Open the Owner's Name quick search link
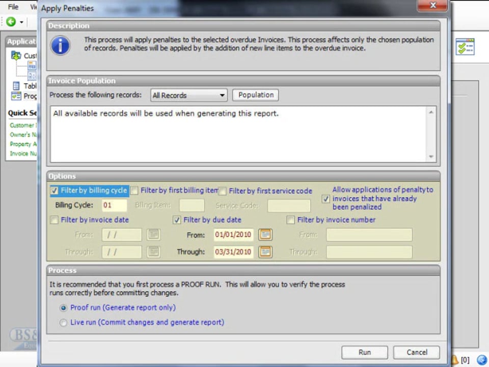The image size is (489, 367). 23,135
